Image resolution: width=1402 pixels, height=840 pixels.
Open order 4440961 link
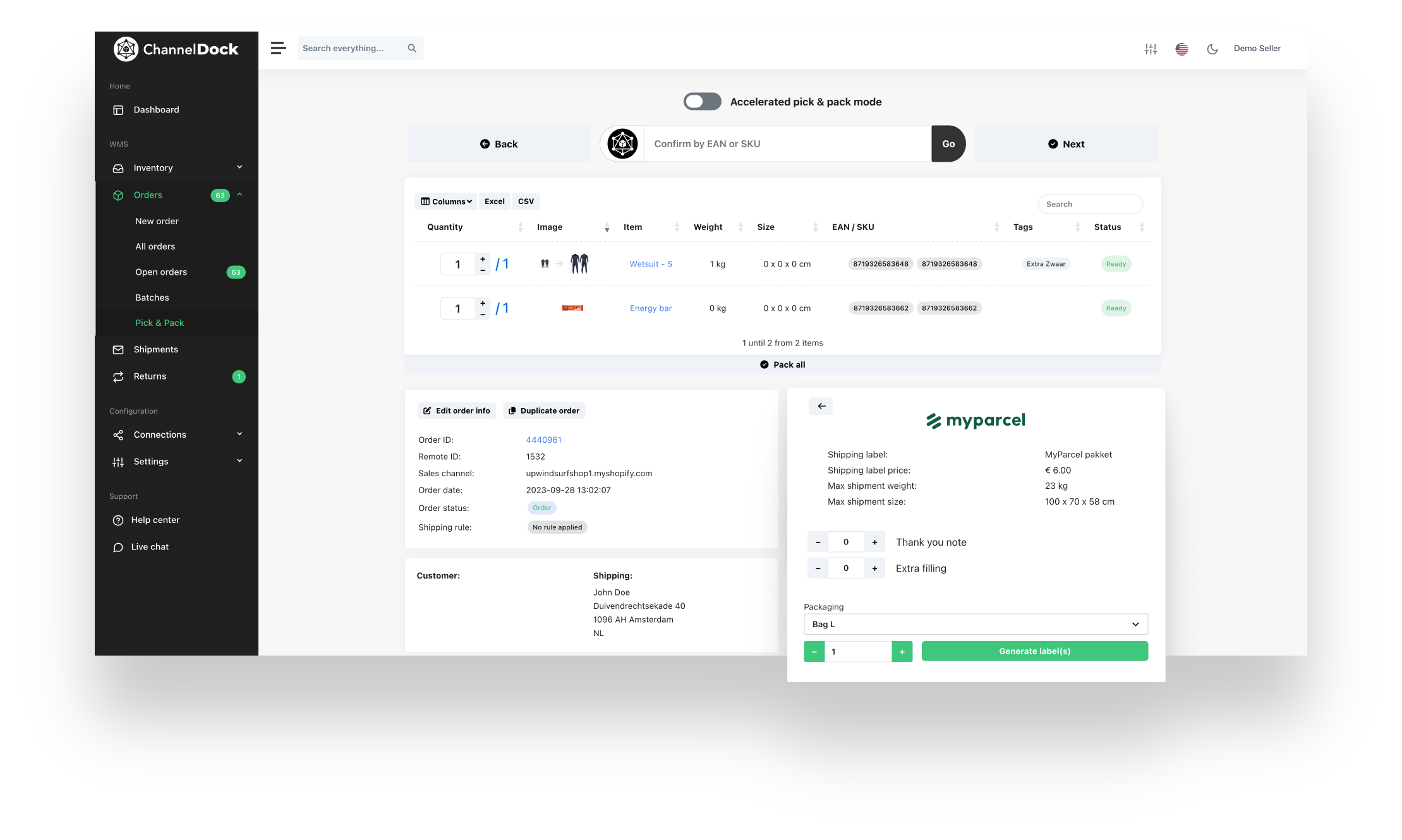coord(543,440)
